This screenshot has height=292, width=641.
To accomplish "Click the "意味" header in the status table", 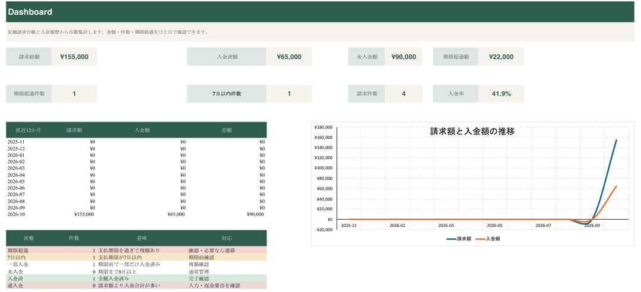I will click(x=142, y=238).
